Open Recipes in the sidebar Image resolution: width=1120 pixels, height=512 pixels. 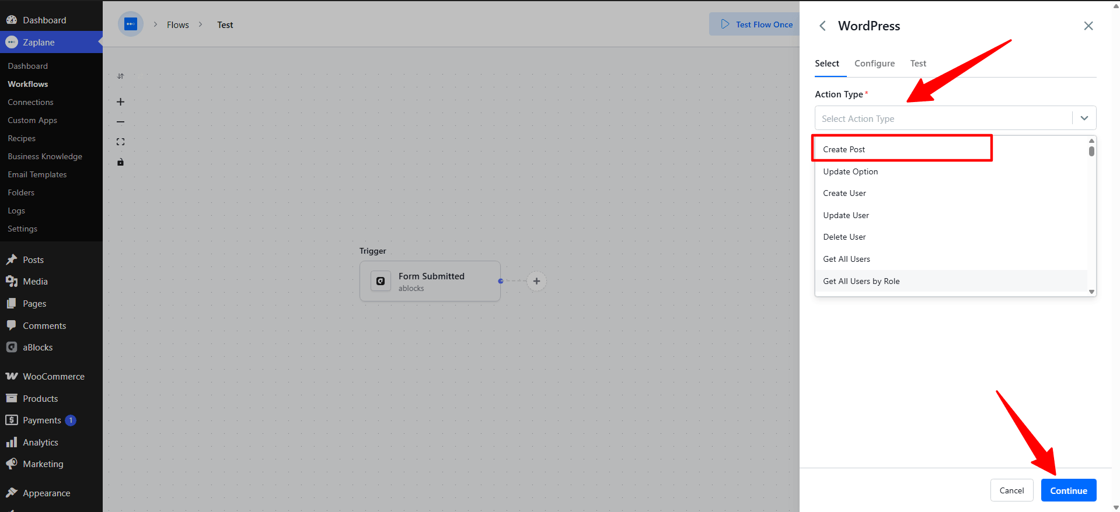[x=22, y=138]
